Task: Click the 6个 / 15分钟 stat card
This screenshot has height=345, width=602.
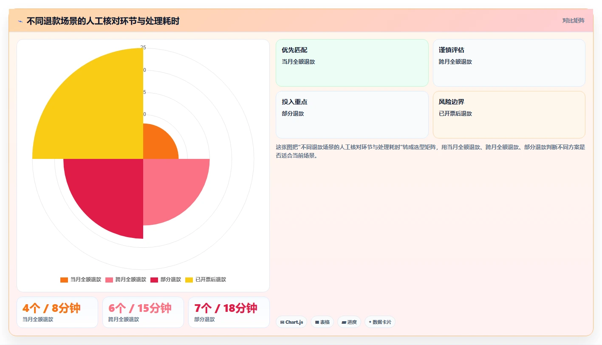Action: pos(143,312)
